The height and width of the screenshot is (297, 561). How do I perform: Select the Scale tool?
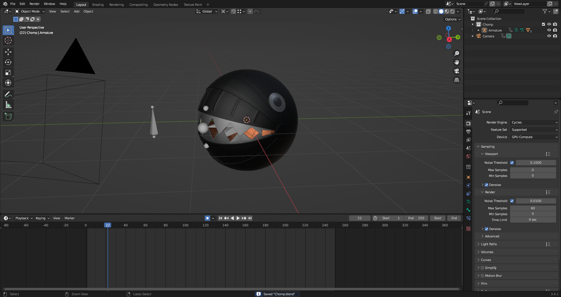tap(8, 72)
